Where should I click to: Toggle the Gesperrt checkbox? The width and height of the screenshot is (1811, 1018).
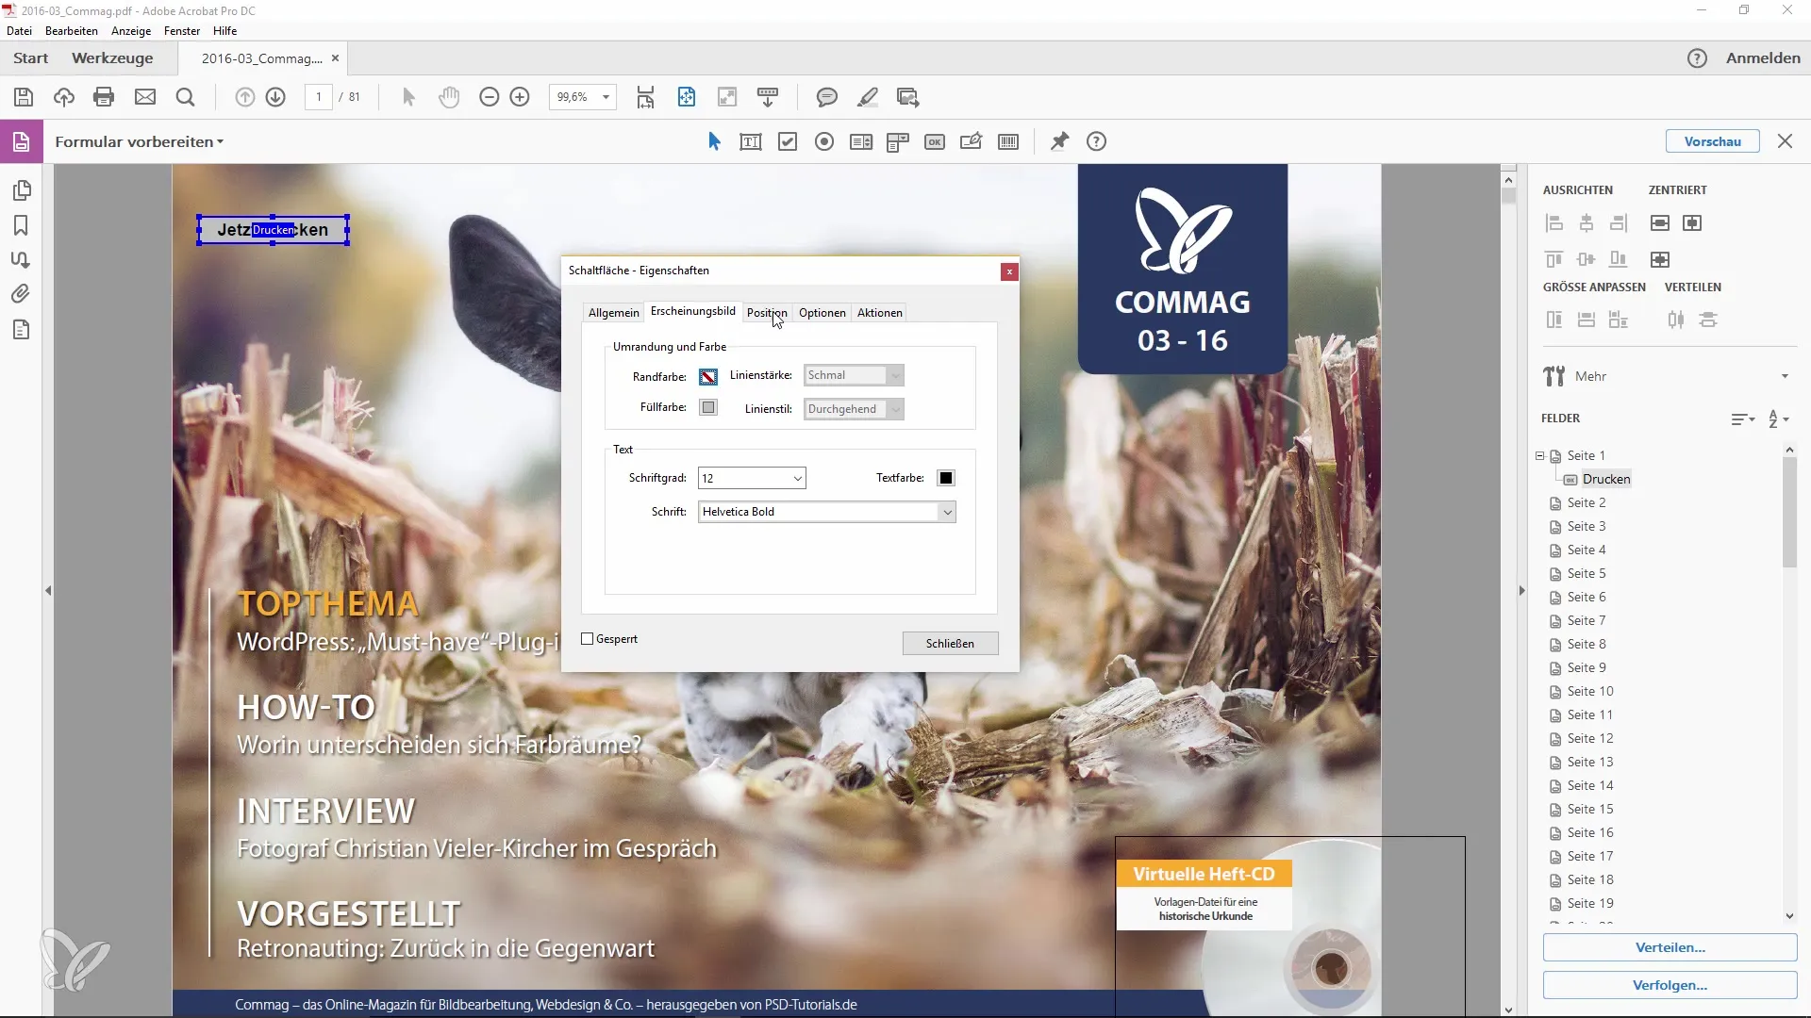pyautogui.click(x=588, y=639)
